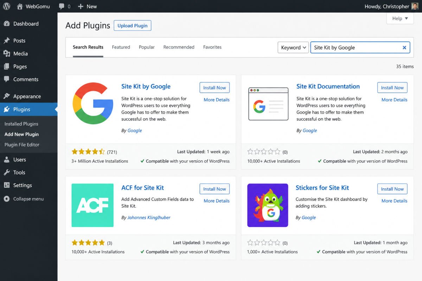Open the Installed Plugins submenu item
This screenshot has height=281, width=422.
pyautogui.click(x=21, y=124)
